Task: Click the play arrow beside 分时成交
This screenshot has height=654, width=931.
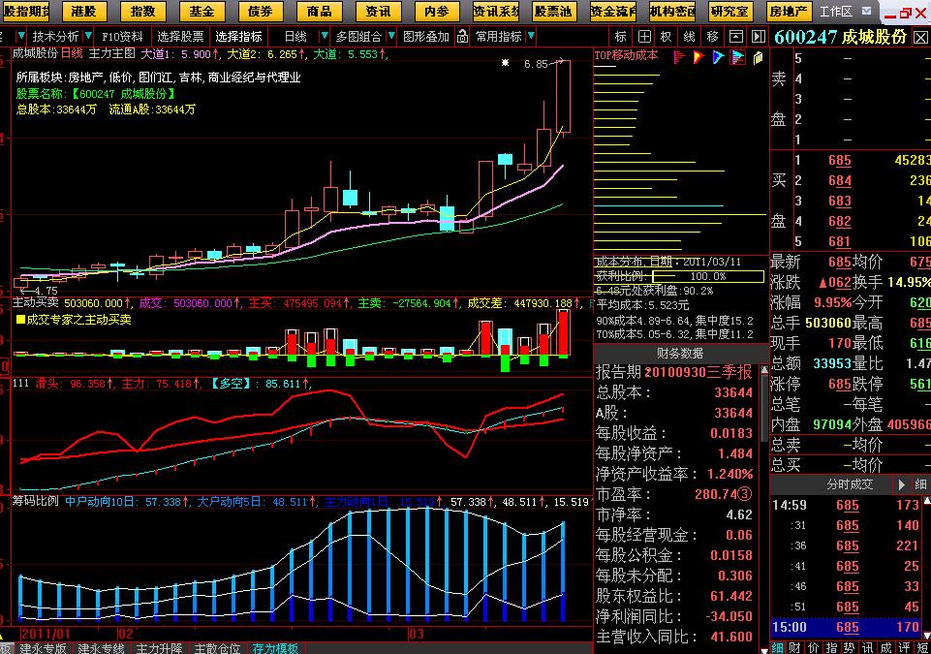Action: point(901,484)
